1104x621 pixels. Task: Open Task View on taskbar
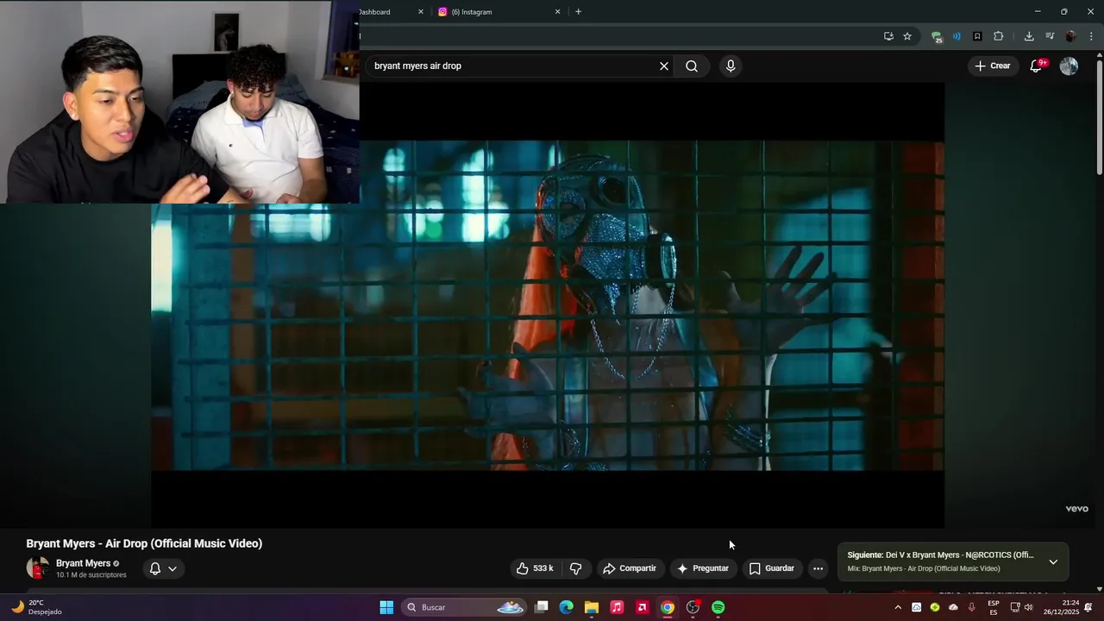tap(542, 607)
